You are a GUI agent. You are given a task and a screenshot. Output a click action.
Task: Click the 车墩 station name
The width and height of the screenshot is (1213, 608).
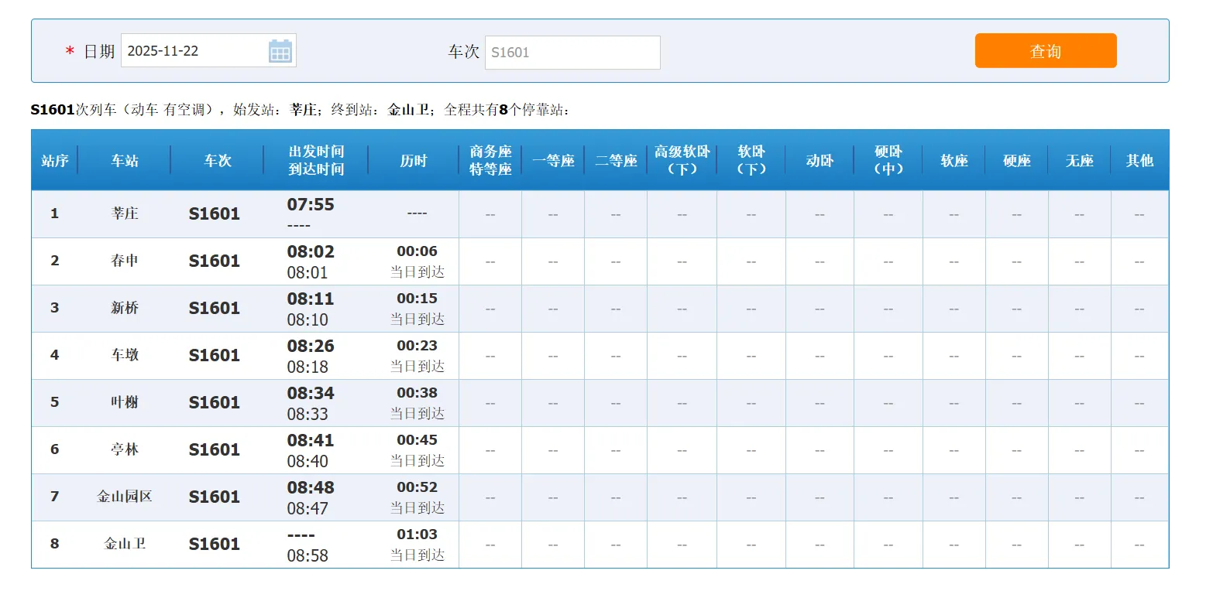click(x=125, y=355)
